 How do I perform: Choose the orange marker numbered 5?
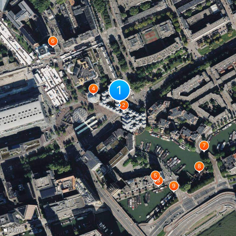click(x=155, y=176)
